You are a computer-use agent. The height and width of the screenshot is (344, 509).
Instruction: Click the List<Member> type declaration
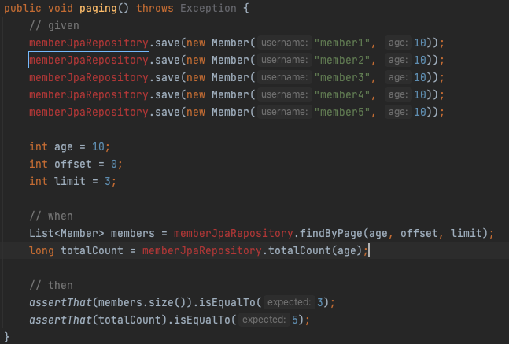click(x=67, y=233)
